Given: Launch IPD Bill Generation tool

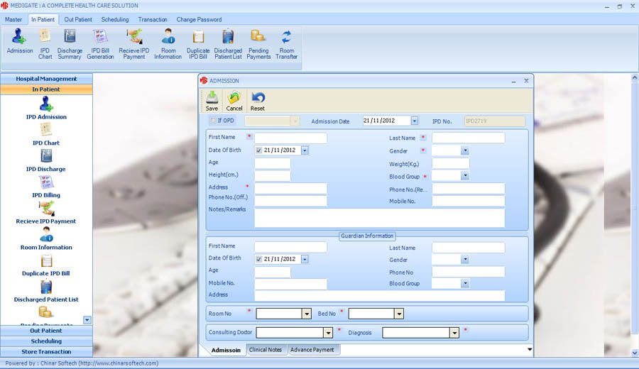Looking at the screenshot, I should [x=100, y=45].
